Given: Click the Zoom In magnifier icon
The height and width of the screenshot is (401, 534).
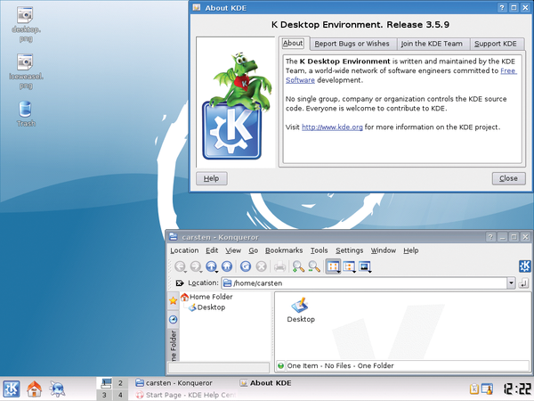Looking at the screenshot, I should 298,266.
